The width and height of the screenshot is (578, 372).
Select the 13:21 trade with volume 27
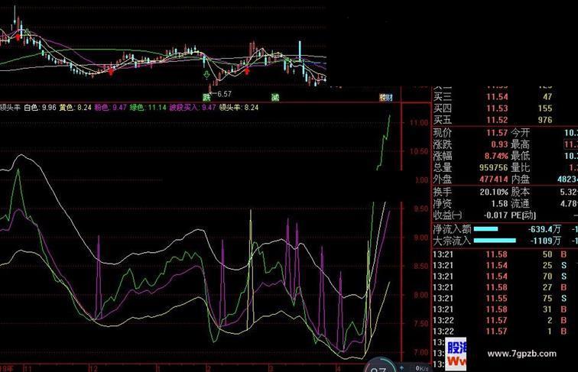click(499, 287)
